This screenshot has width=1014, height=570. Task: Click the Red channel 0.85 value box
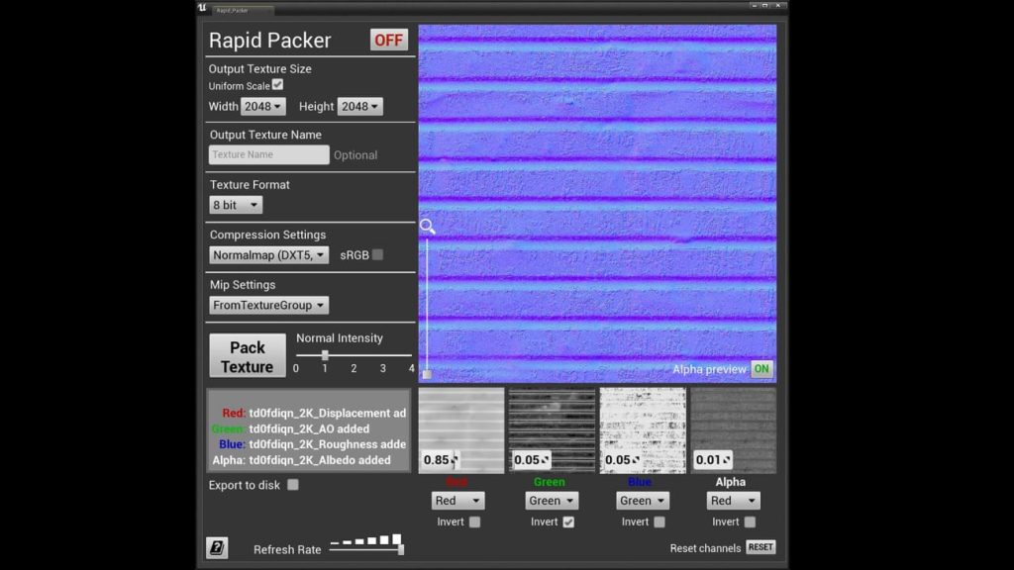tap(440, 460)
